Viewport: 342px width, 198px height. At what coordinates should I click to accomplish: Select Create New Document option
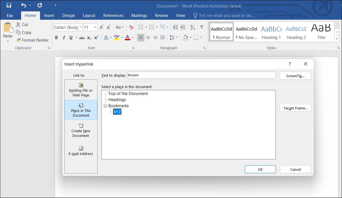tap(81, 130)
